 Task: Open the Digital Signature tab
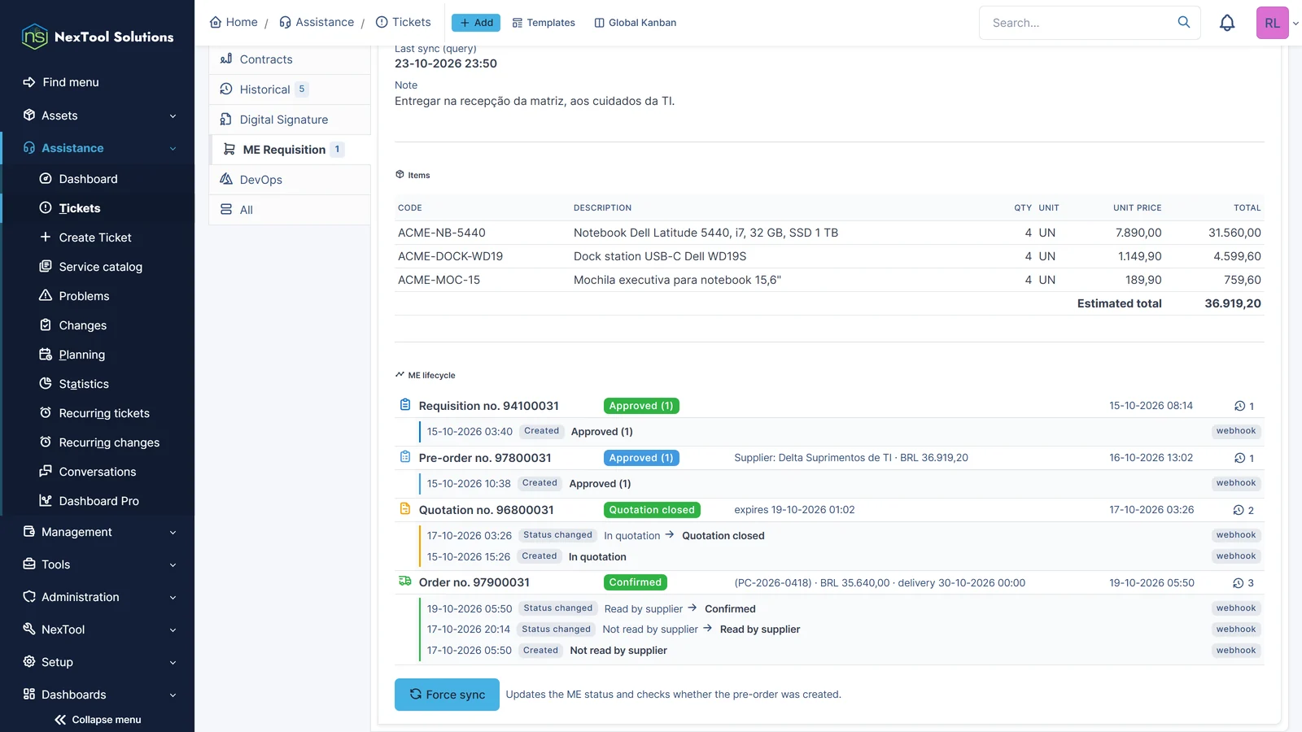[x=291, y=120]
